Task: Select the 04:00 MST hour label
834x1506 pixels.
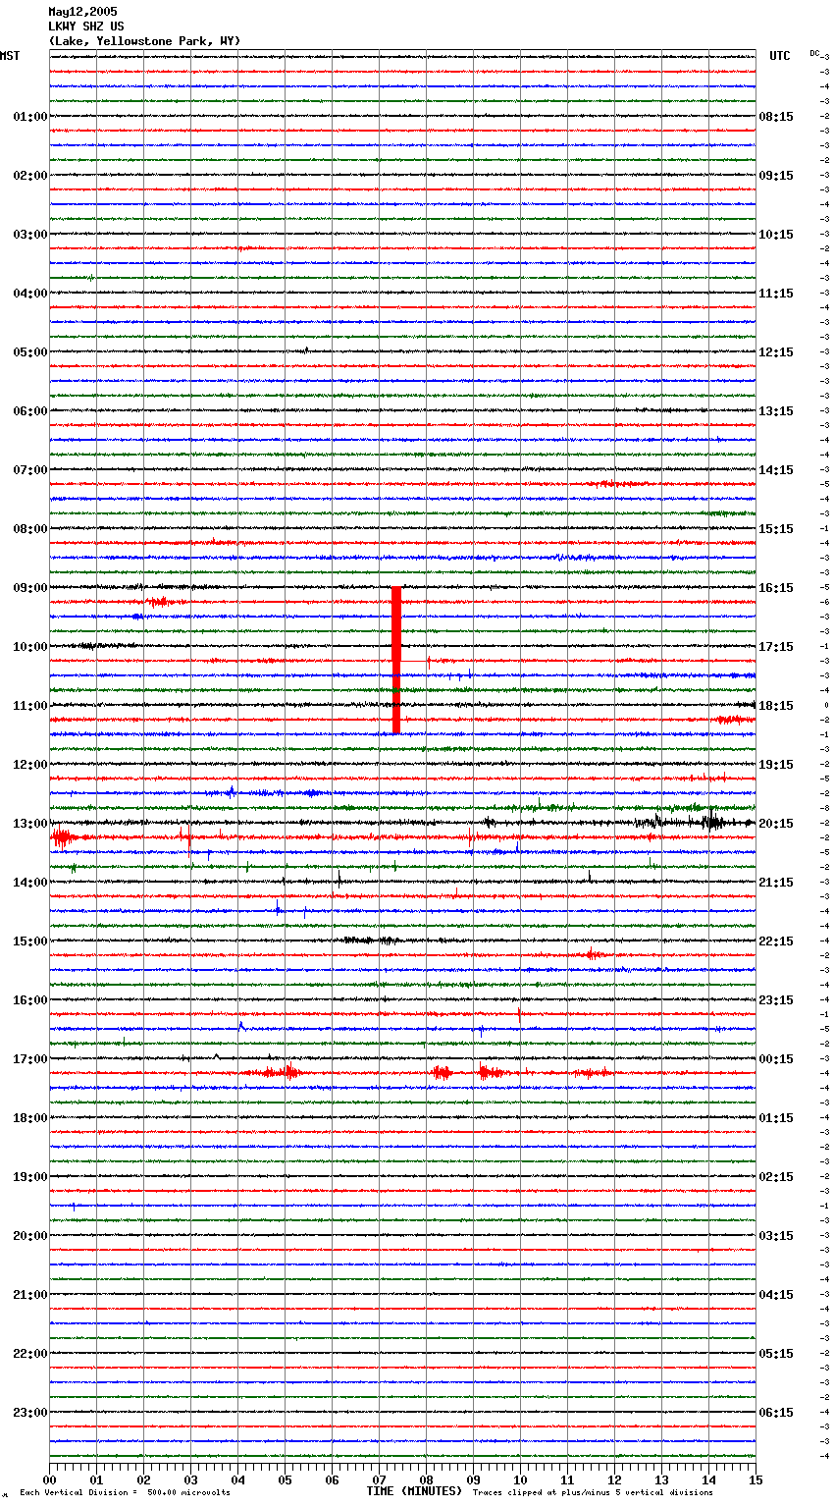Action: coord(30,294)
